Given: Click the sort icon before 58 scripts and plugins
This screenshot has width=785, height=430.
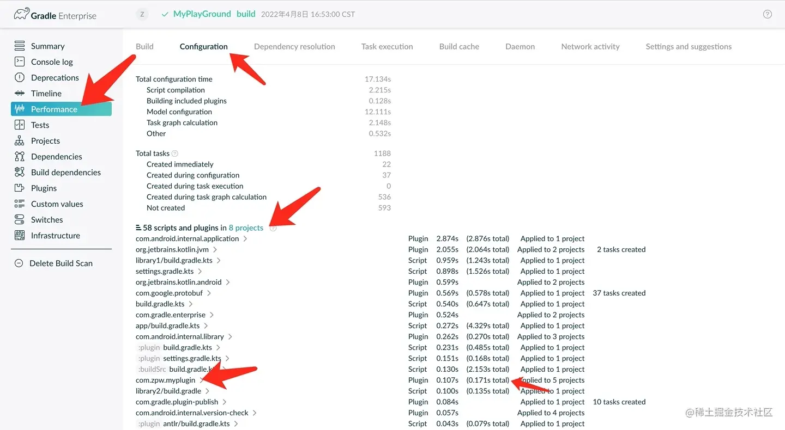Looking at the screenshot, I should 138,228.
